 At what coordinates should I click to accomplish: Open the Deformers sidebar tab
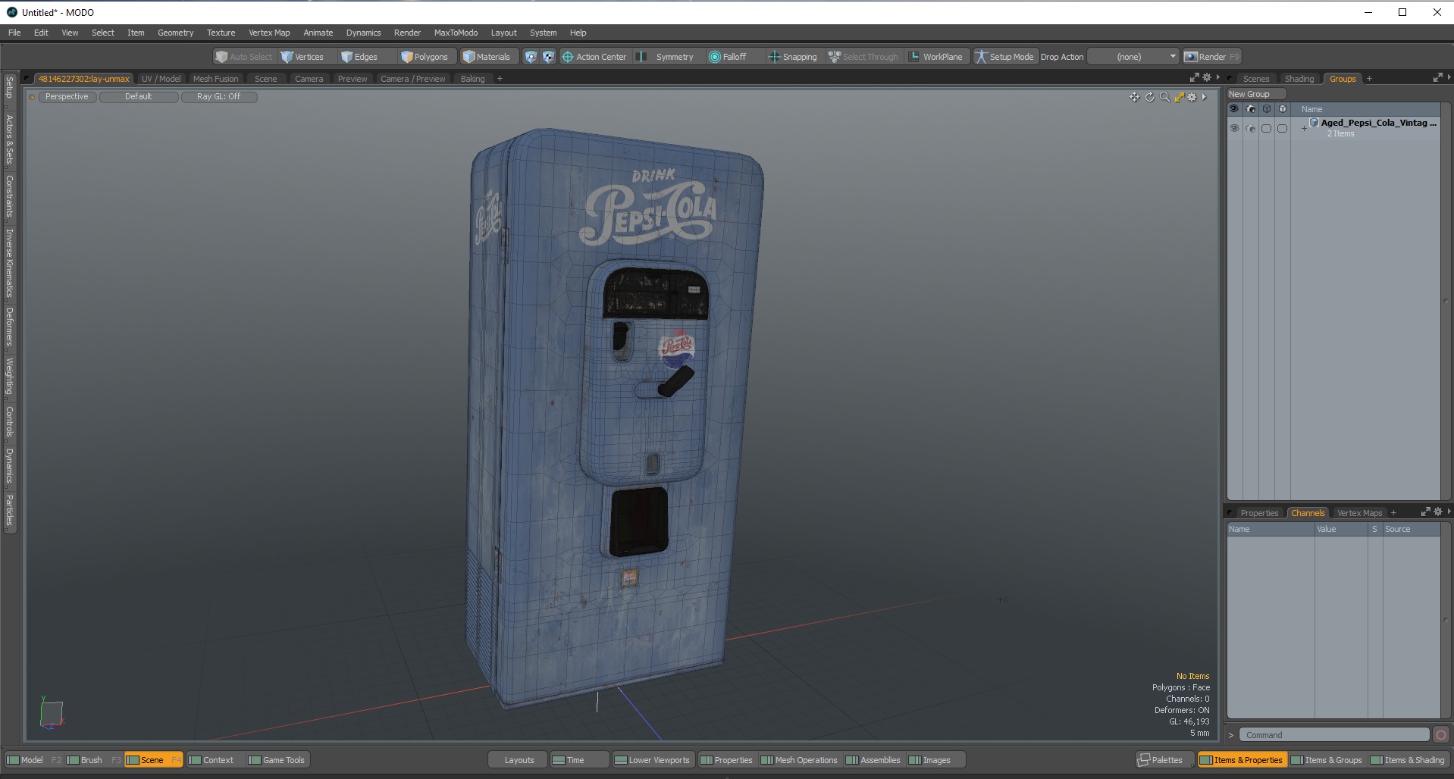point(9,327)
